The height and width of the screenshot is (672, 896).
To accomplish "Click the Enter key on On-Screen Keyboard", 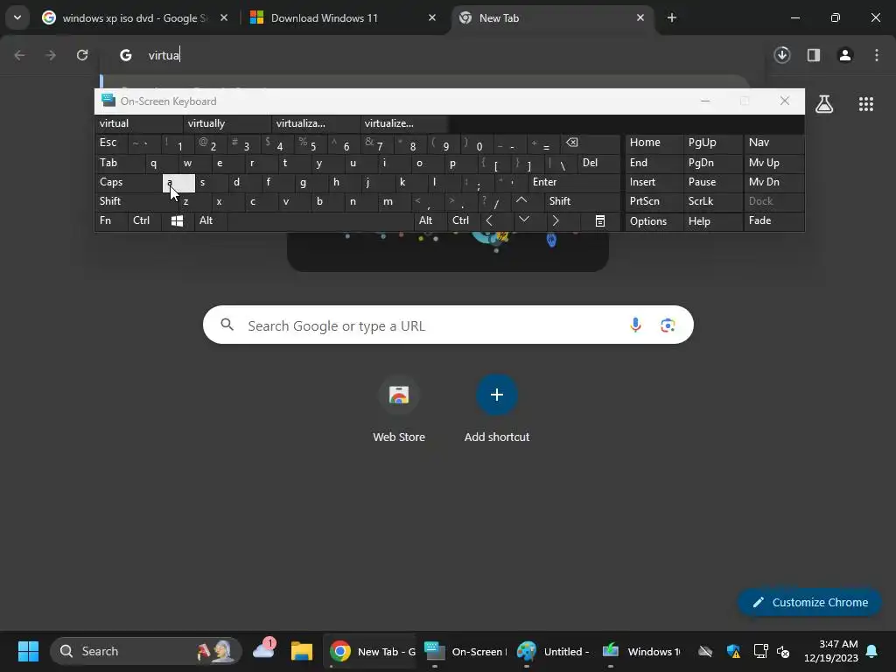I will coord(574,182).
